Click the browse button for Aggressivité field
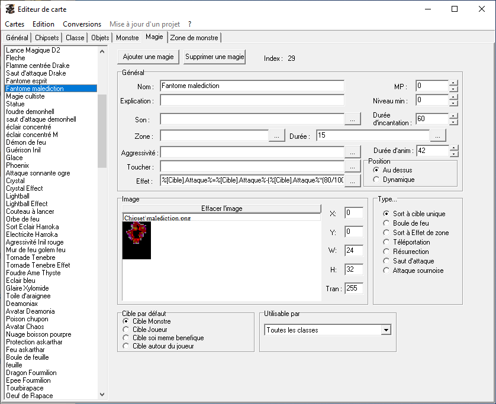 (x=352, y=152)
